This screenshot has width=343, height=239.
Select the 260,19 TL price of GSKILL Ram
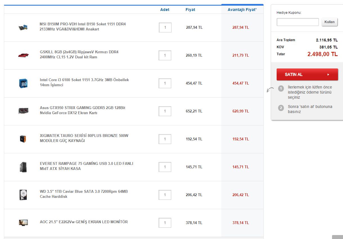[194, 56]
